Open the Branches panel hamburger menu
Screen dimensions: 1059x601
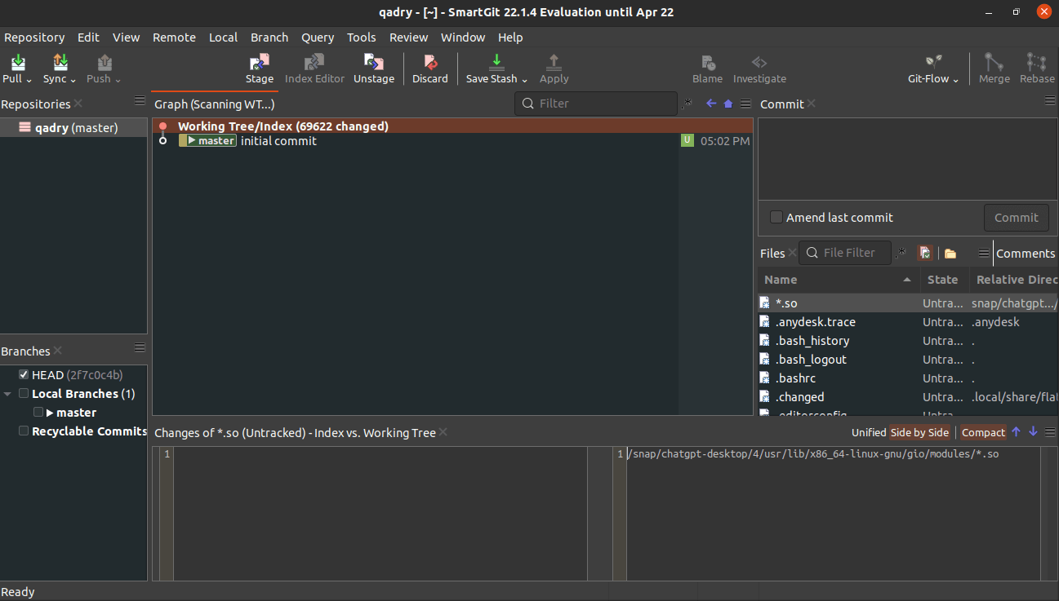click(x=140, y=348)
